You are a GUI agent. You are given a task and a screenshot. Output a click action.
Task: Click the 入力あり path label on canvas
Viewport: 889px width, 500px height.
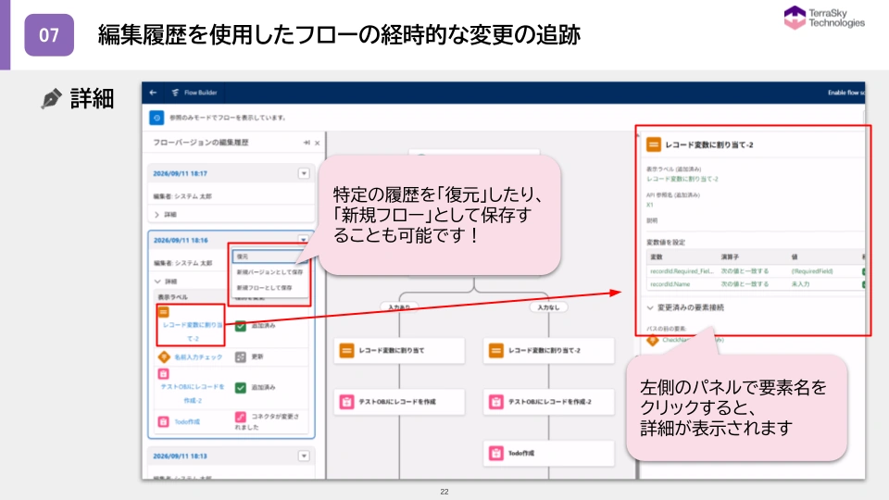point(399,306)
